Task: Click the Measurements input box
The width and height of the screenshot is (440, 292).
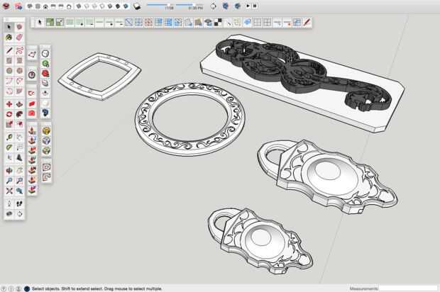Action: 409,288
